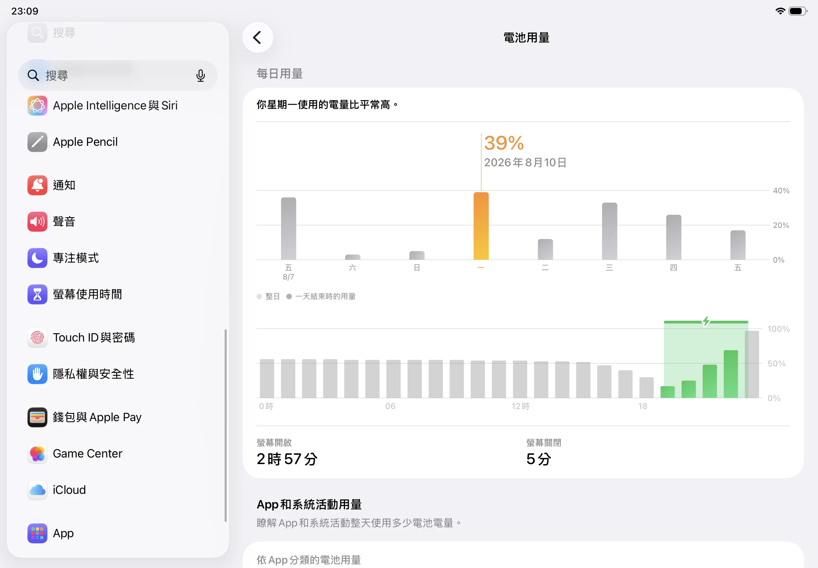
Task: Open iCloud settings row
Action: click(118, 490)
